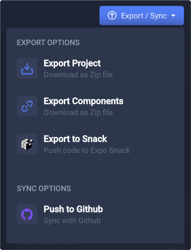Click 'Download as Zip file' under Export Components
Screen dimensions: 191x250
coord(78,113)
